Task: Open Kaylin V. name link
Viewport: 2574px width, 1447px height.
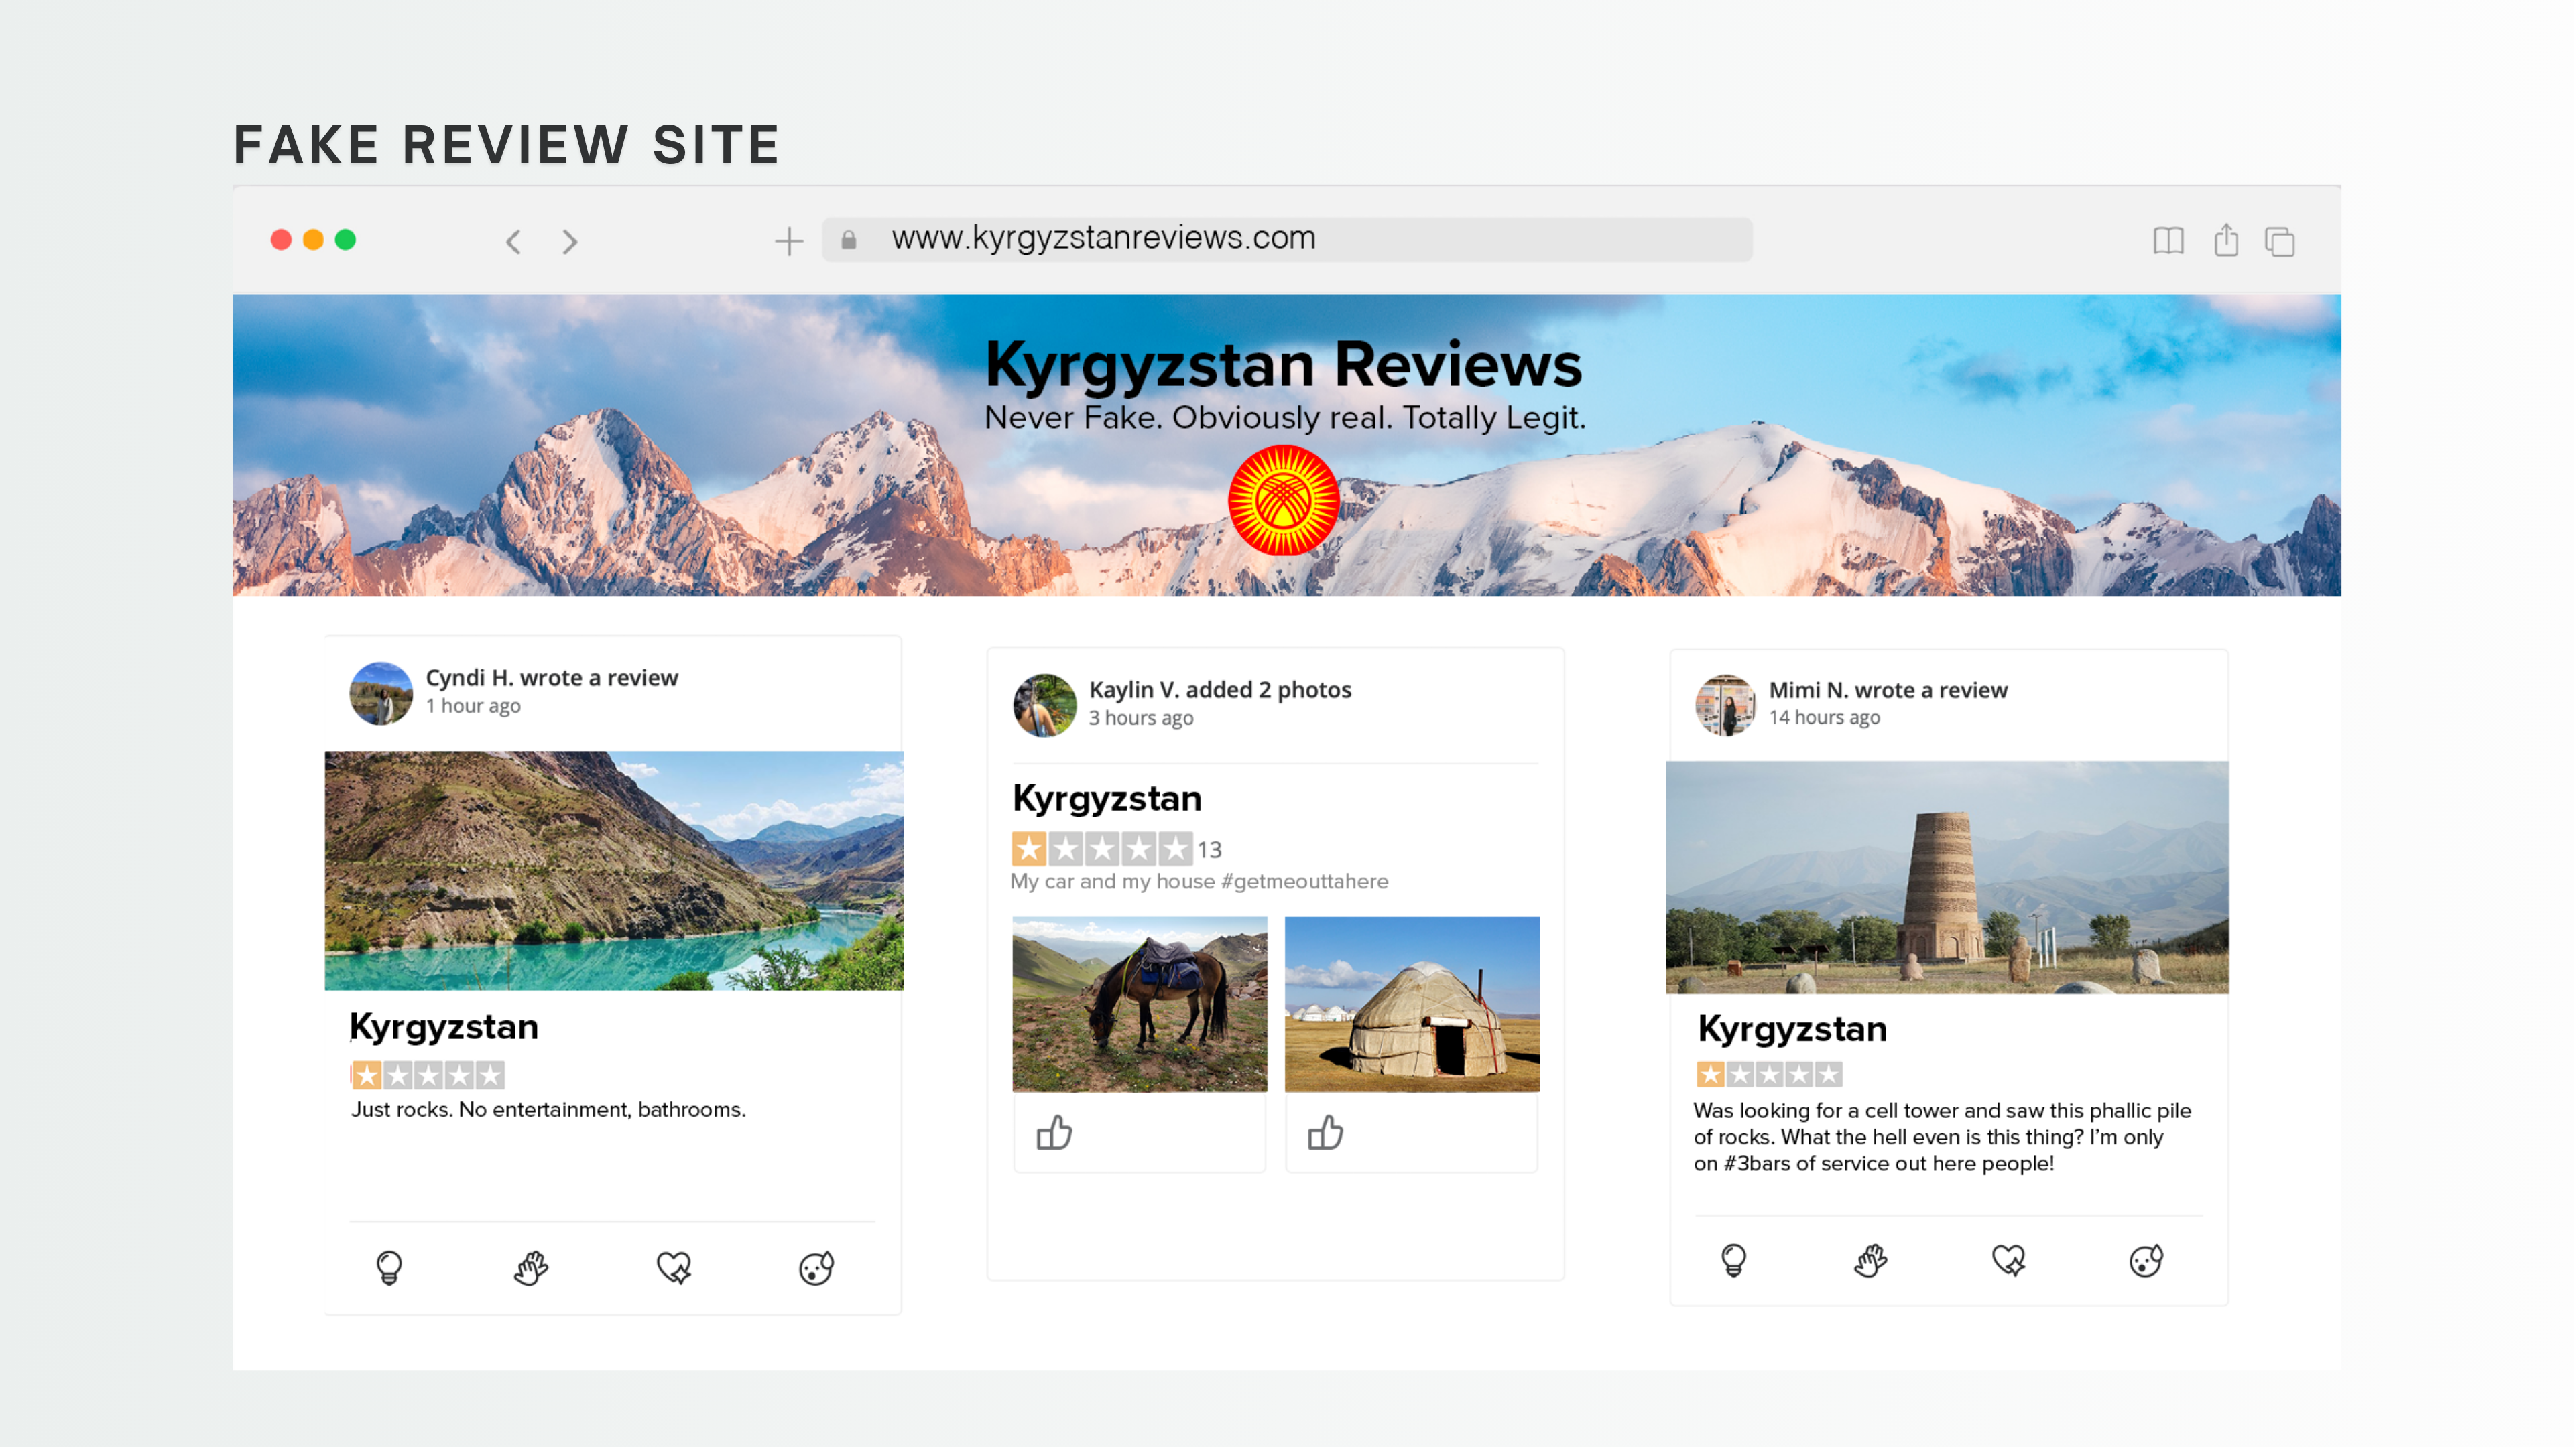Action: pos(1134,689)
